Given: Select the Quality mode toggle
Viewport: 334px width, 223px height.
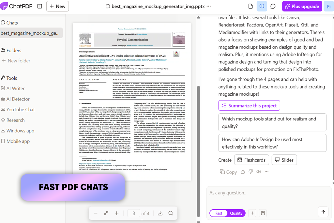Looking at the screenshot, I should click(236, 213).
